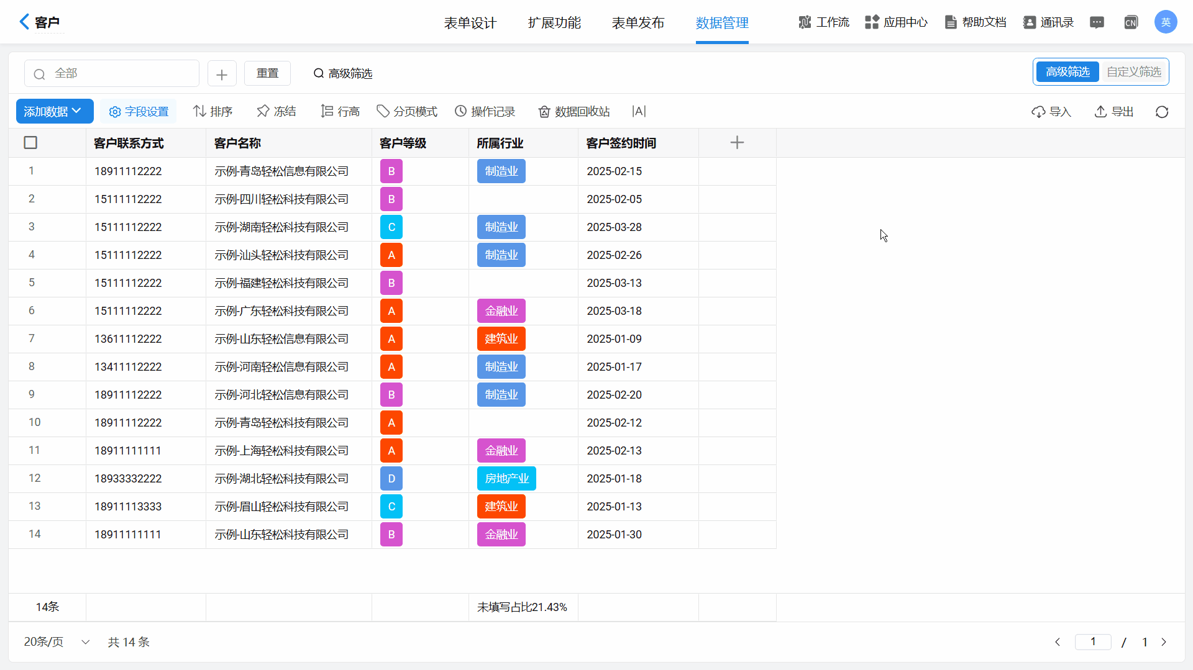Viewport: 1193px width, 670px height.
Task: Click grade D tag in row 12
Action: point(391,479)
